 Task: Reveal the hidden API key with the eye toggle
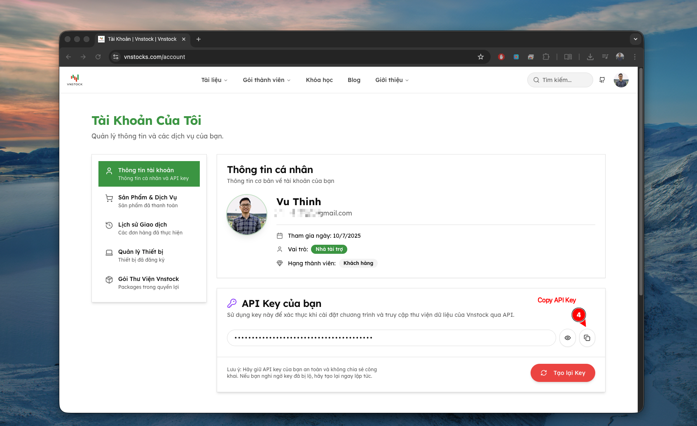point(567,337)
